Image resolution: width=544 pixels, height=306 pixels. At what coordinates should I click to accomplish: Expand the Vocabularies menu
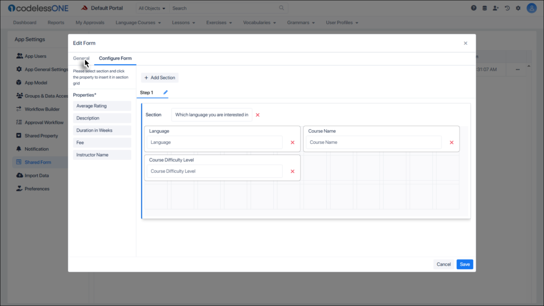coord(259,22)
